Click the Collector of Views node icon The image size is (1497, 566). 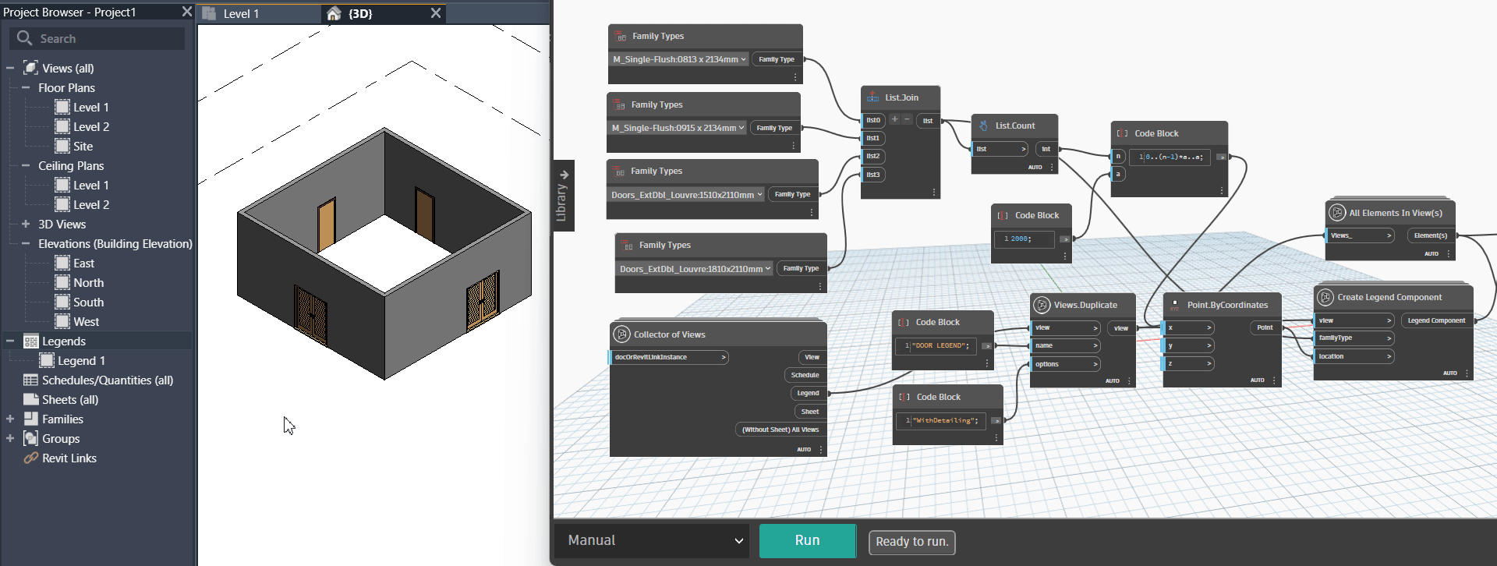(621, 334)
